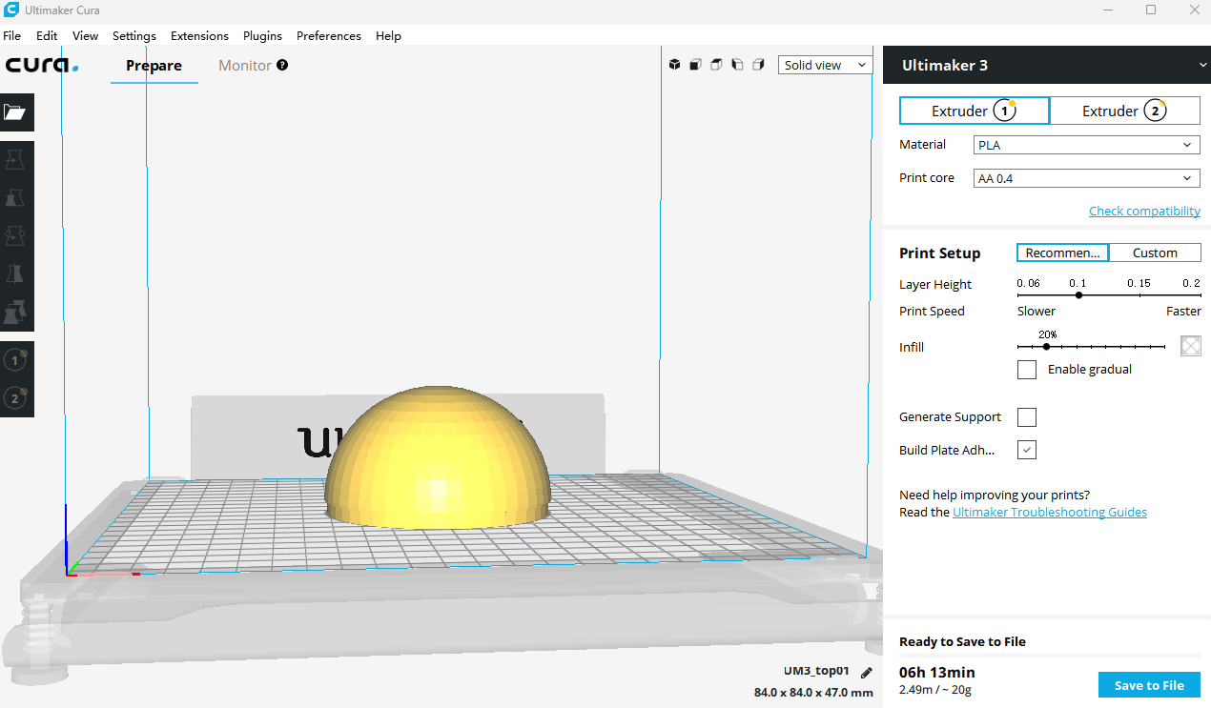Open the Check compatibility link

[x=1144, y=211]
